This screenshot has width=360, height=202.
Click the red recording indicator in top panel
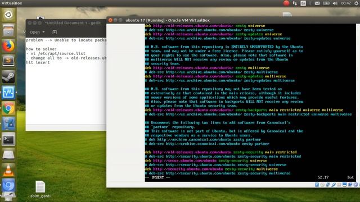286,3
